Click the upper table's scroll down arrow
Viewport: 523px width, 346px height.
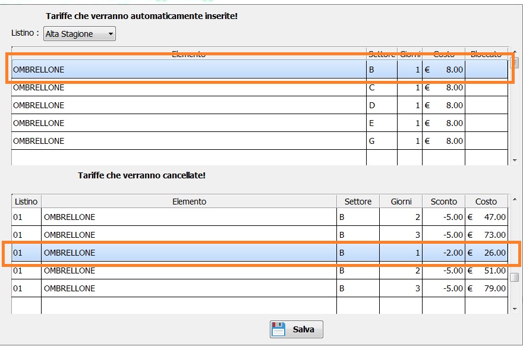515,161
